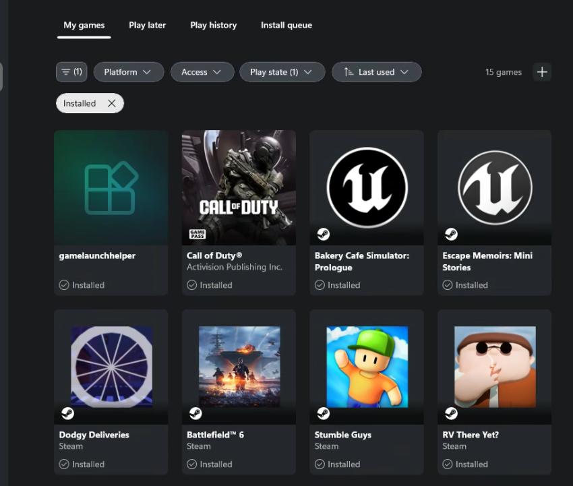Select Escape Memoirs Unreal logo thumbnail
Viewport: 573px width, 486px height.
[495, 188]
